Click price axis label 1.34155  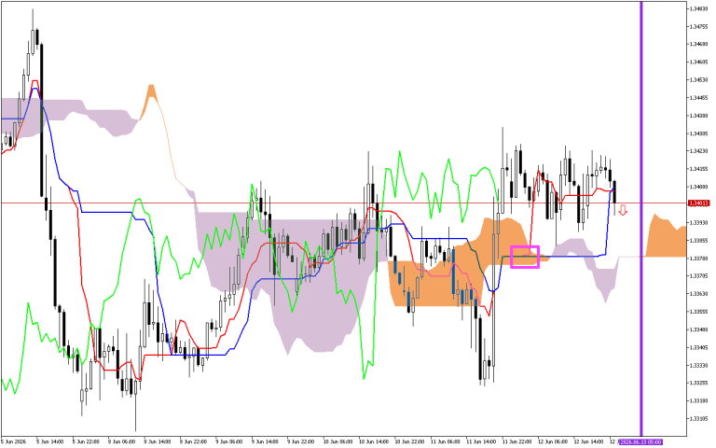698,169
